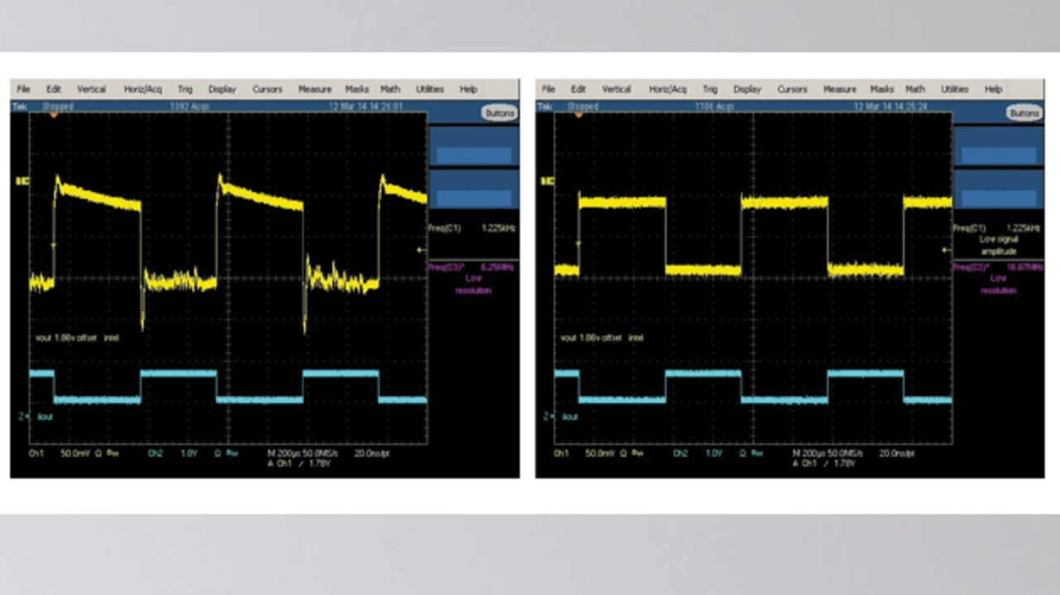Open Horiz/Acq menu in left scope
1060x595 pixels.
[142, 89]
